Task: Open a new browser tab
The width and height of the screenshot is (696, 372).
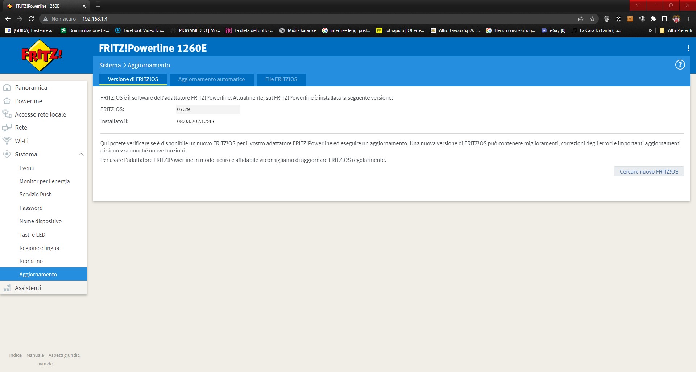Action: (98, 6)
